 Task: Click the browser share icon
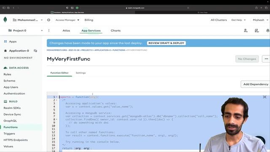pyautogui.click(x=256, y=8)
